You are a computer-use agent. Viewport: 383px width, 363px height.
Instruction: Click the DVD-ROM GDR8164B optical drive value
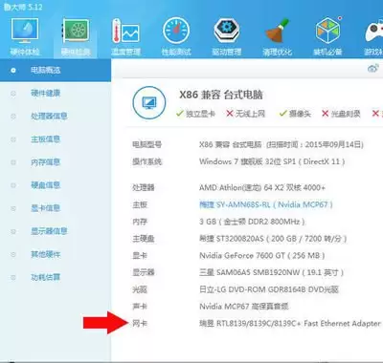(x=269, y=289)
